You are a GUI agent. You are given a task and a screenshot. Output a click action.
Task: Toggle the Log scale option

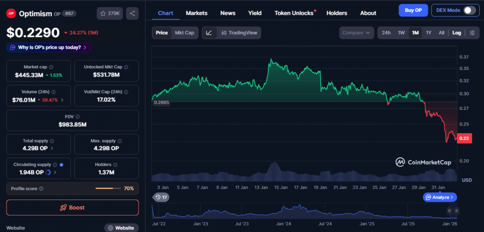click(x=457, y=33)
